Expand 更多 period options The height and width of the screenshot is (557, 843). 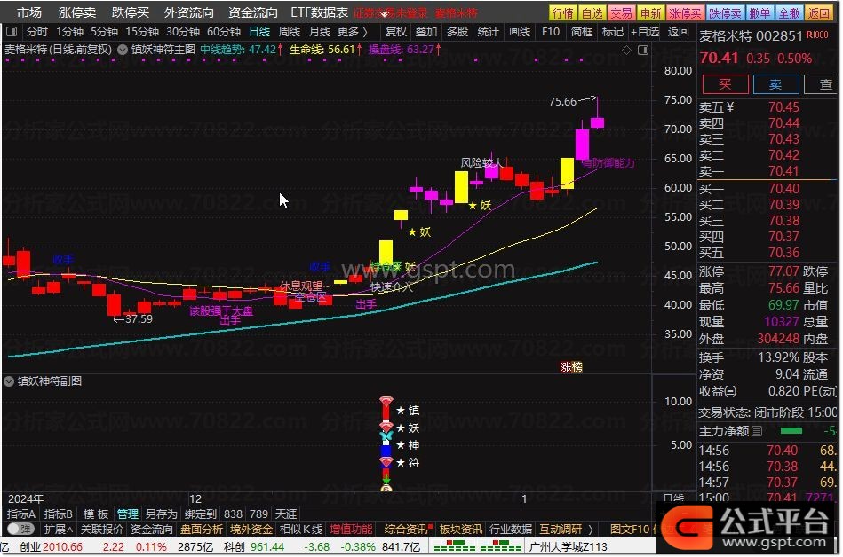point(352,32)
